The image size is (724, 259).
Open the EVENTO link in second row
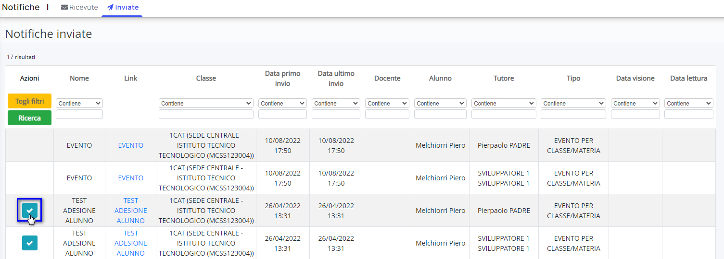pos(131,178)
